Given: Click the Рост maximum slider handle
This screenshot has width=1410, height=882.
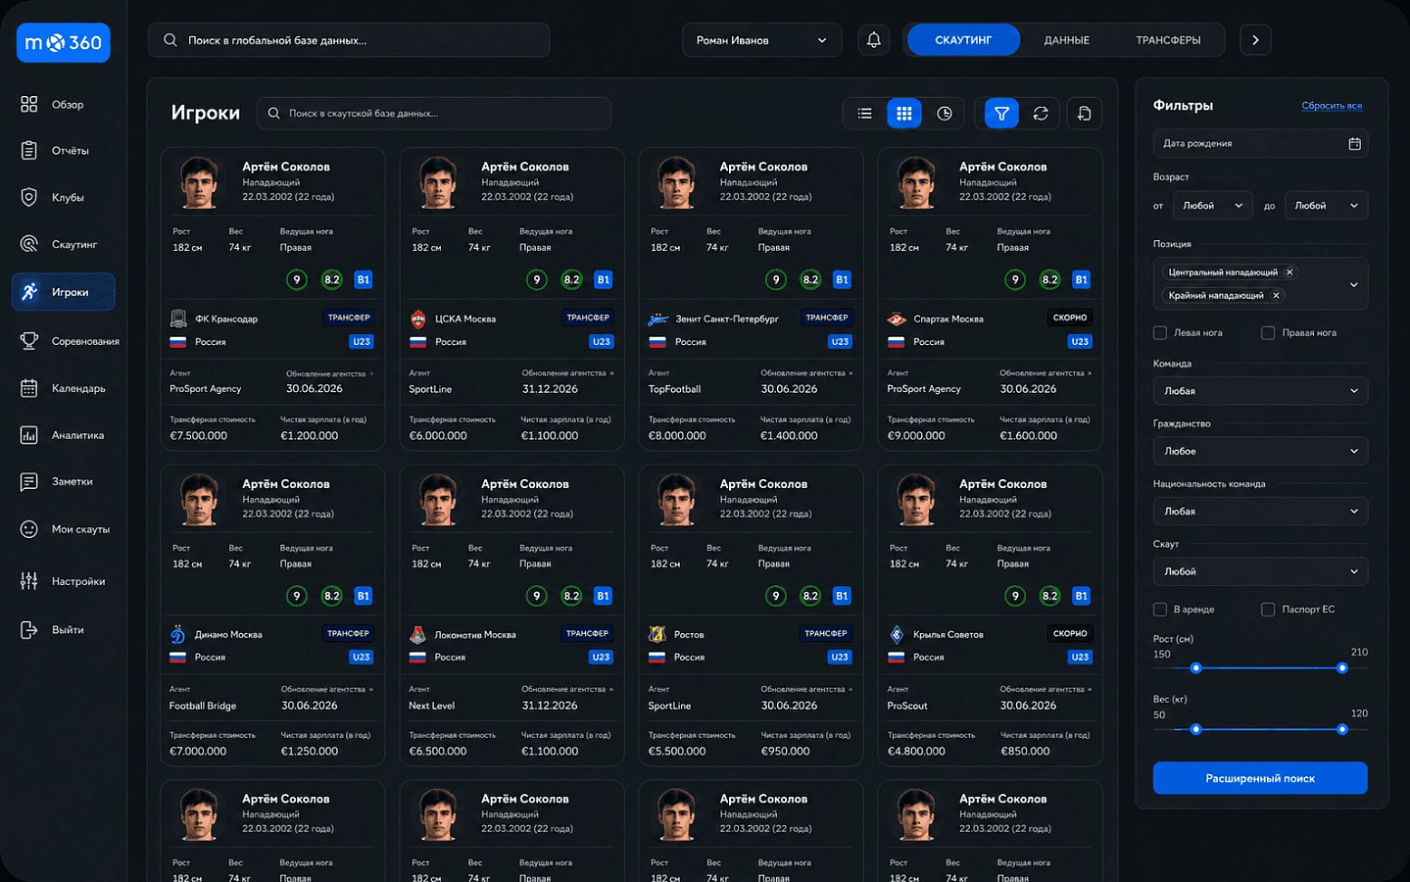Looking at the screenshot, I should [1342, 668].
